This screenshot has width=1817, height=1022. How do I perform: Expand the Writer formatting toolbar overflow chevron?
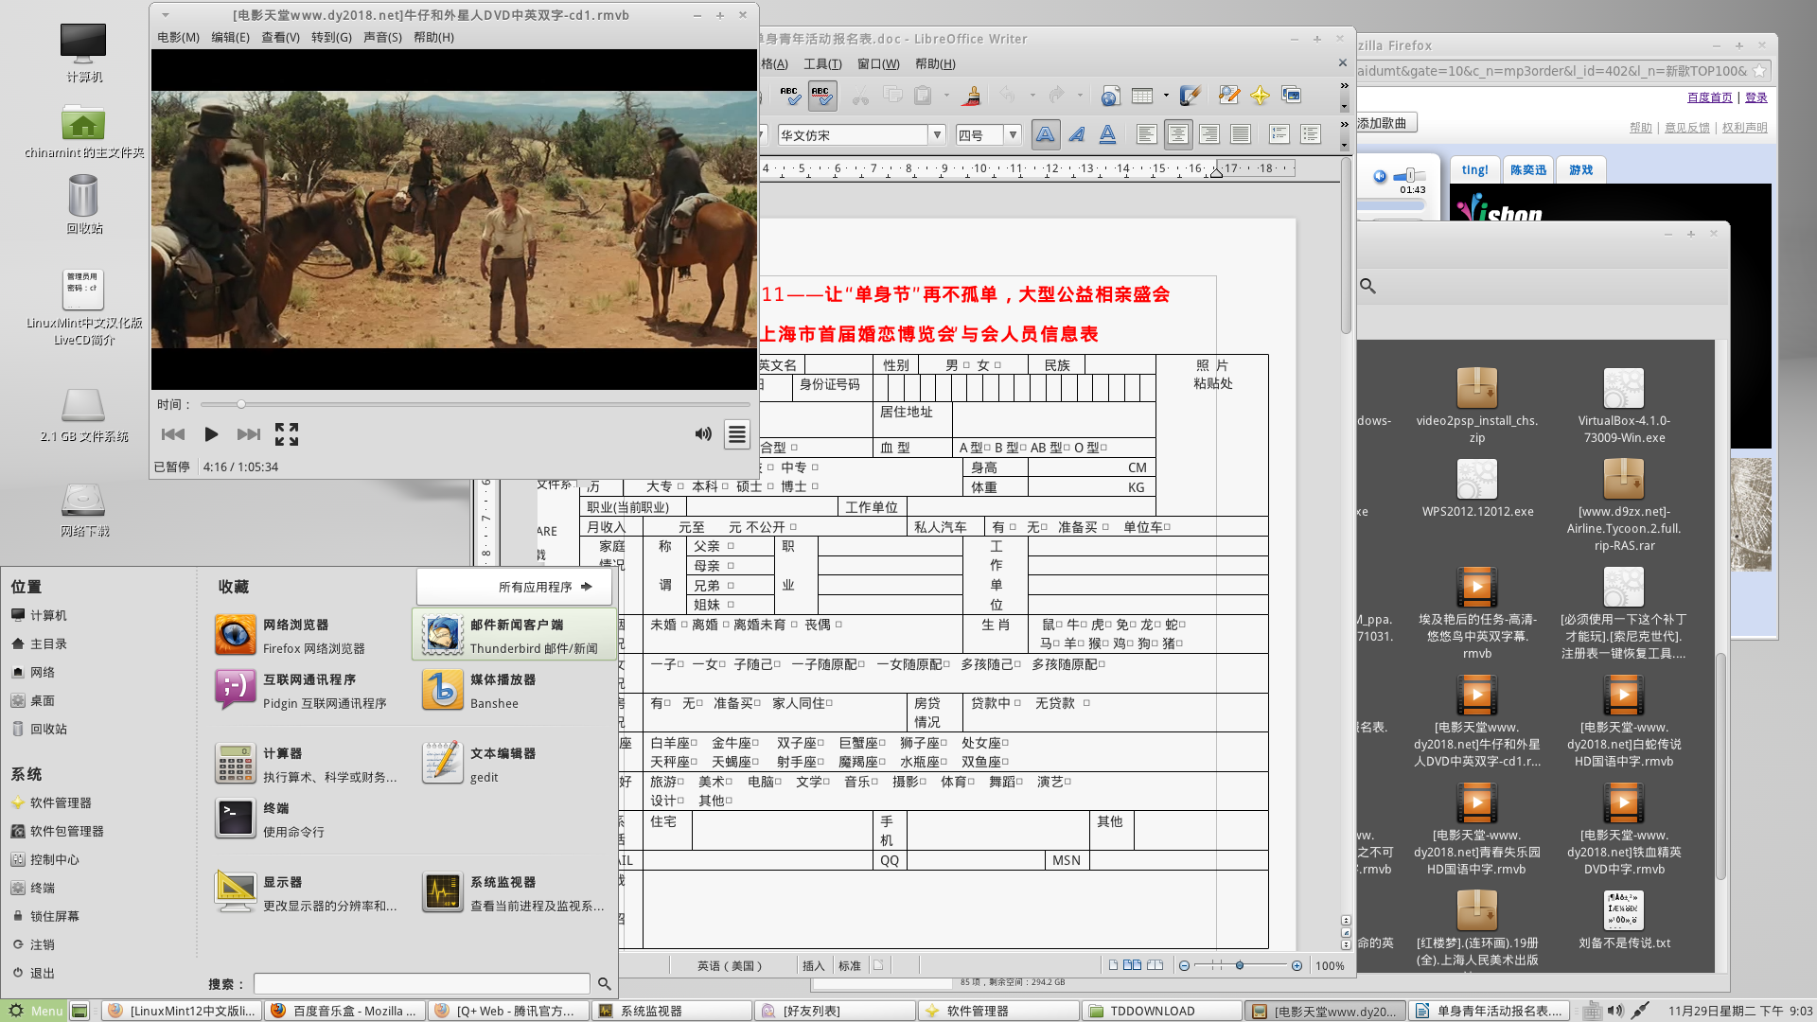pos(1345,124)
